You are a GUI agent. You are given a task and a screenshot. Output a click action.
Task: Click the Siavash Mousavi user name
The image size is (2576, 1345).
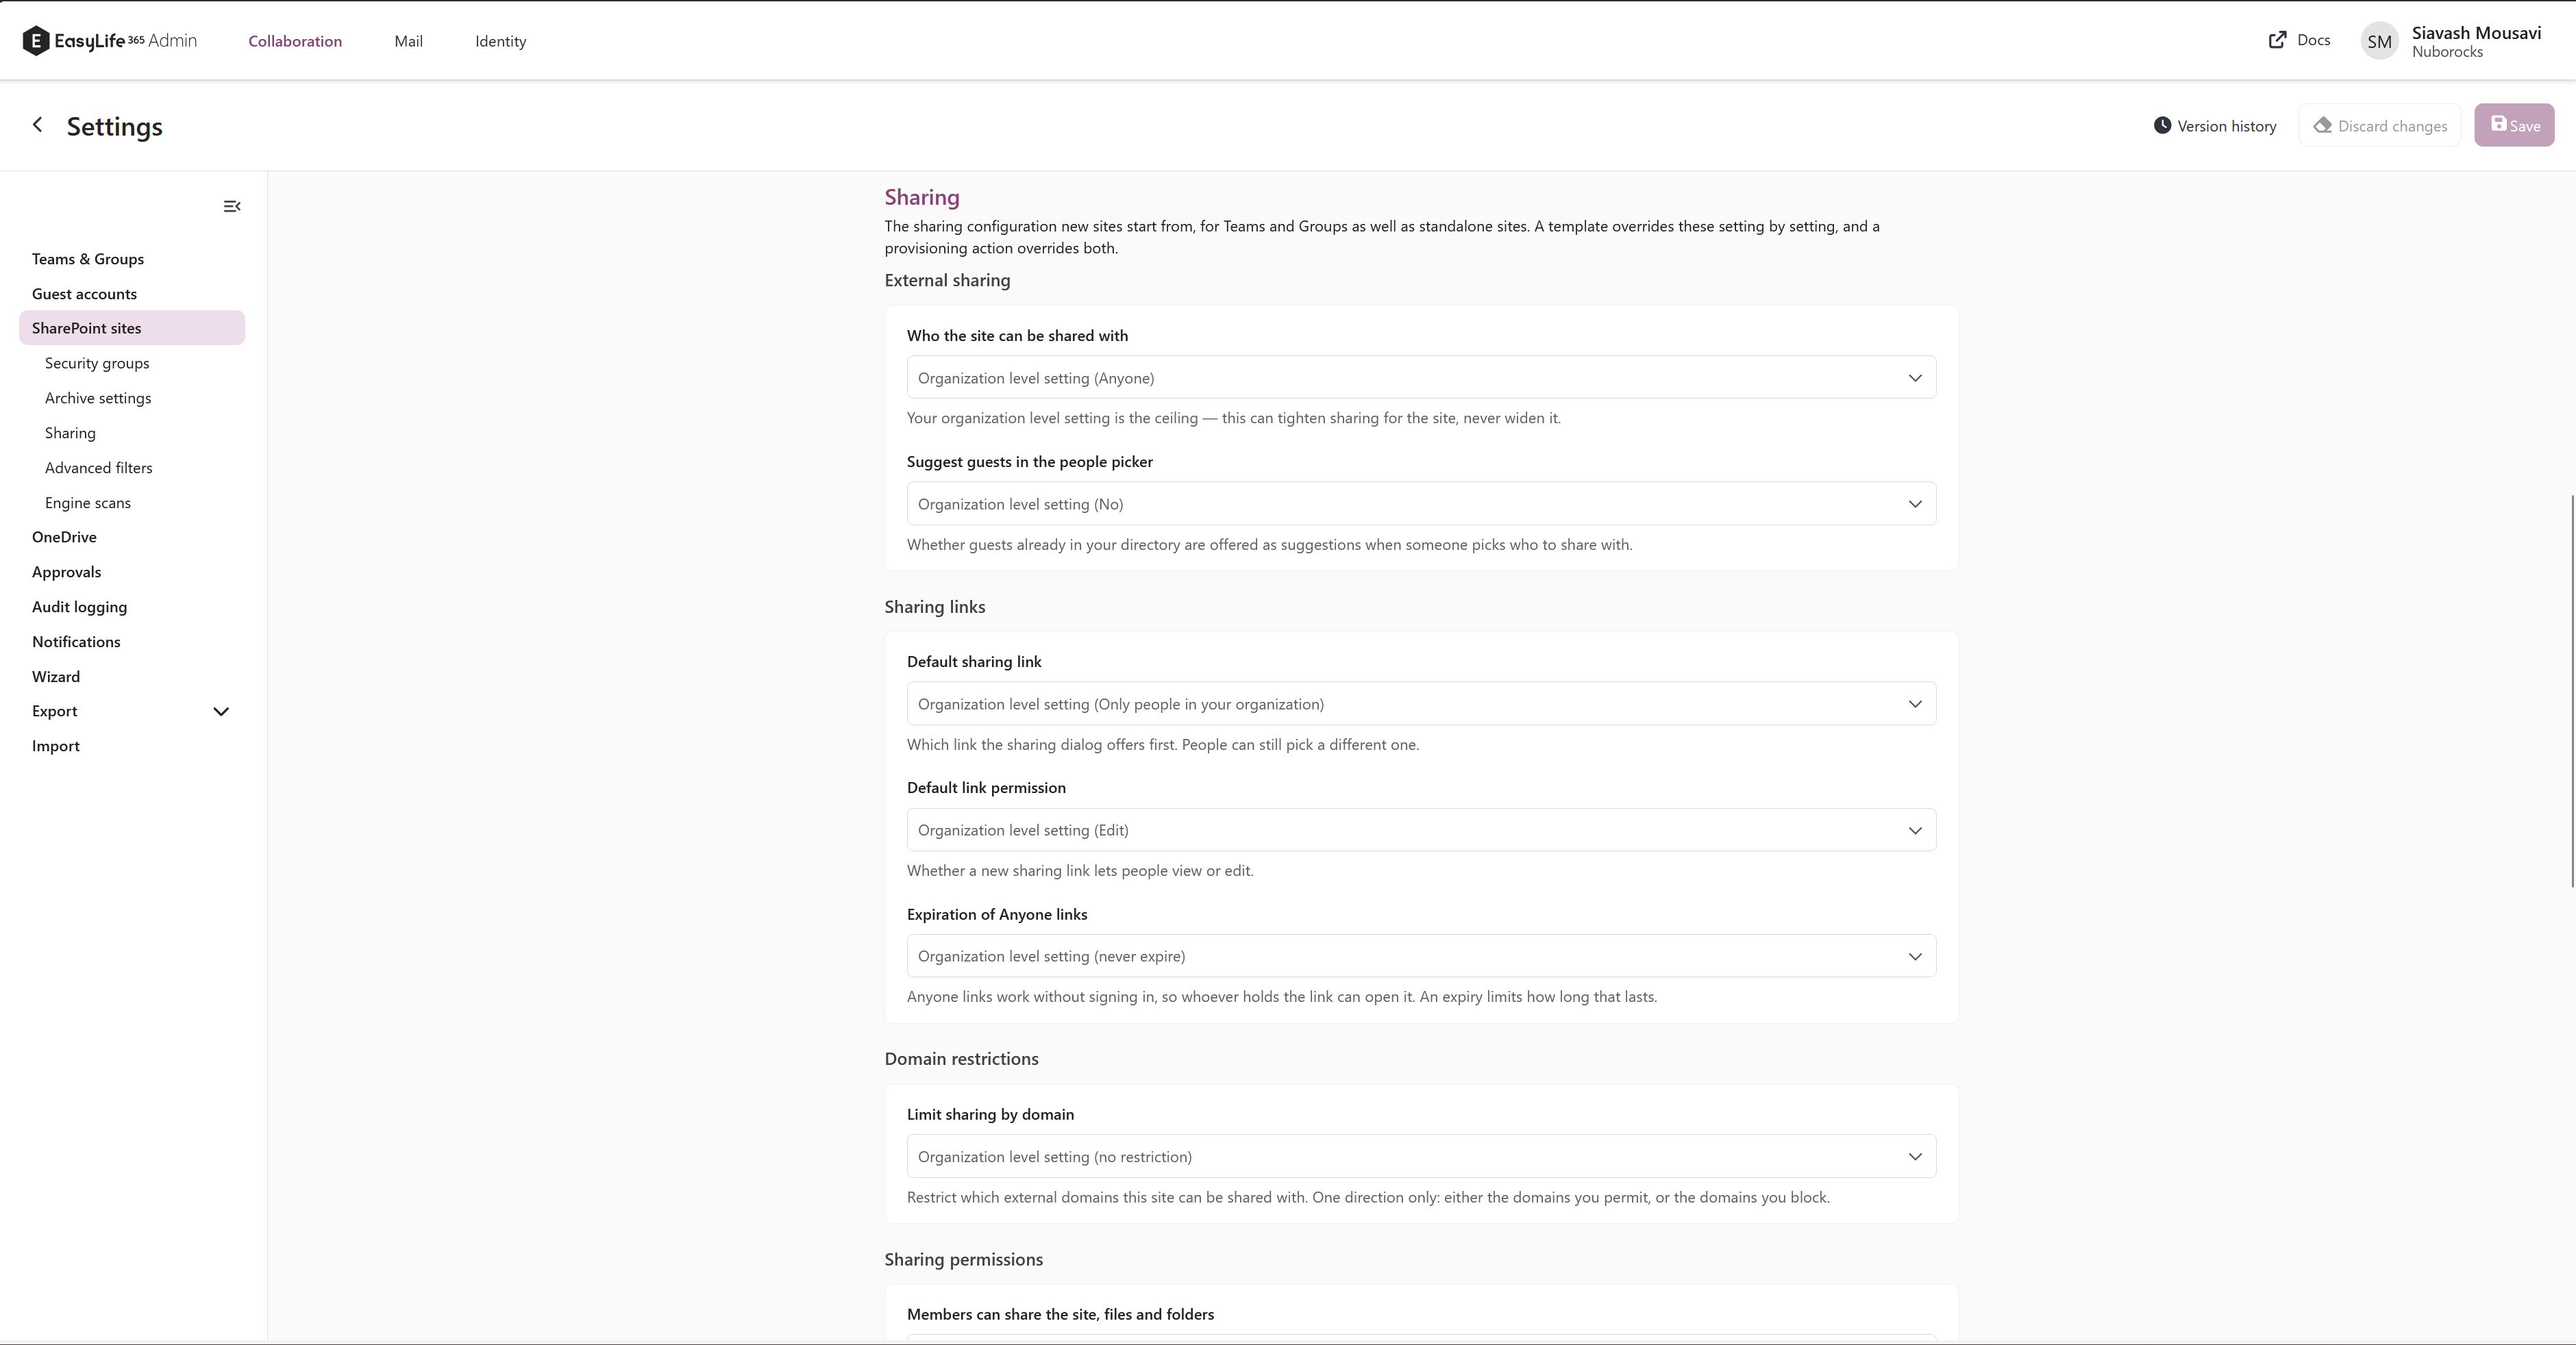tap(2476, 33)
